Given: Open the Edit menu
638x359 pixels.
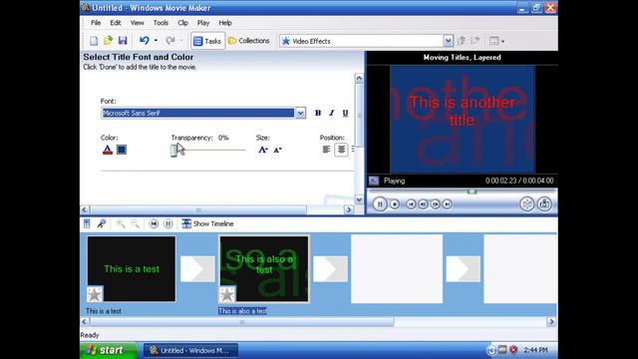Looking at the screenshot, I should (116, 23).
